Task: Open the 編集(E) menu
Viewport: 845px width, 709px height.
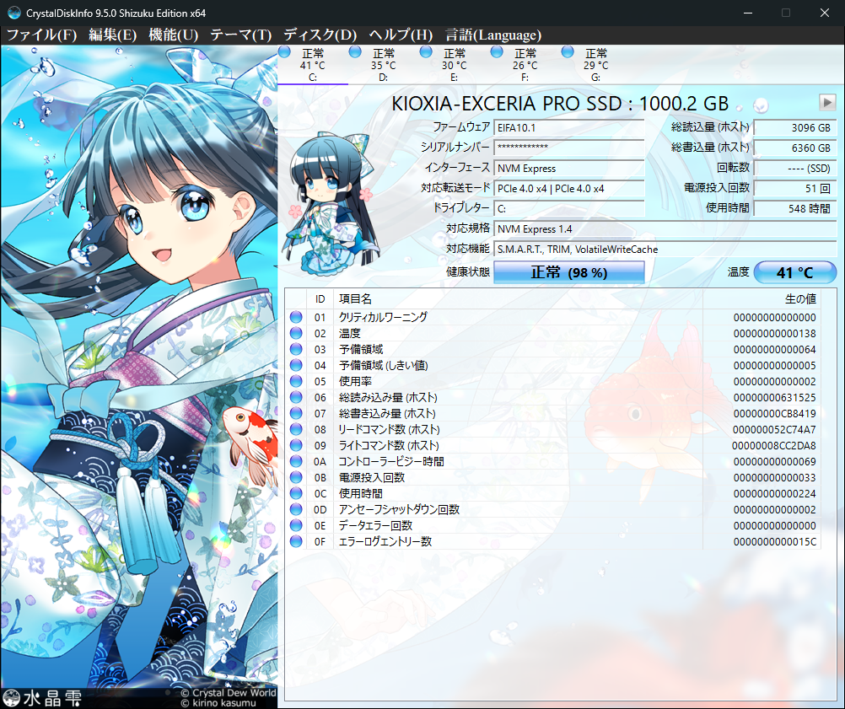Action: [x=113, y=35]
